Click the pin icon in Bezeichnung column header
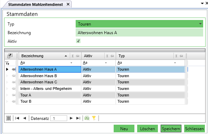Screen dimensions: 208x134 (77, 56)
